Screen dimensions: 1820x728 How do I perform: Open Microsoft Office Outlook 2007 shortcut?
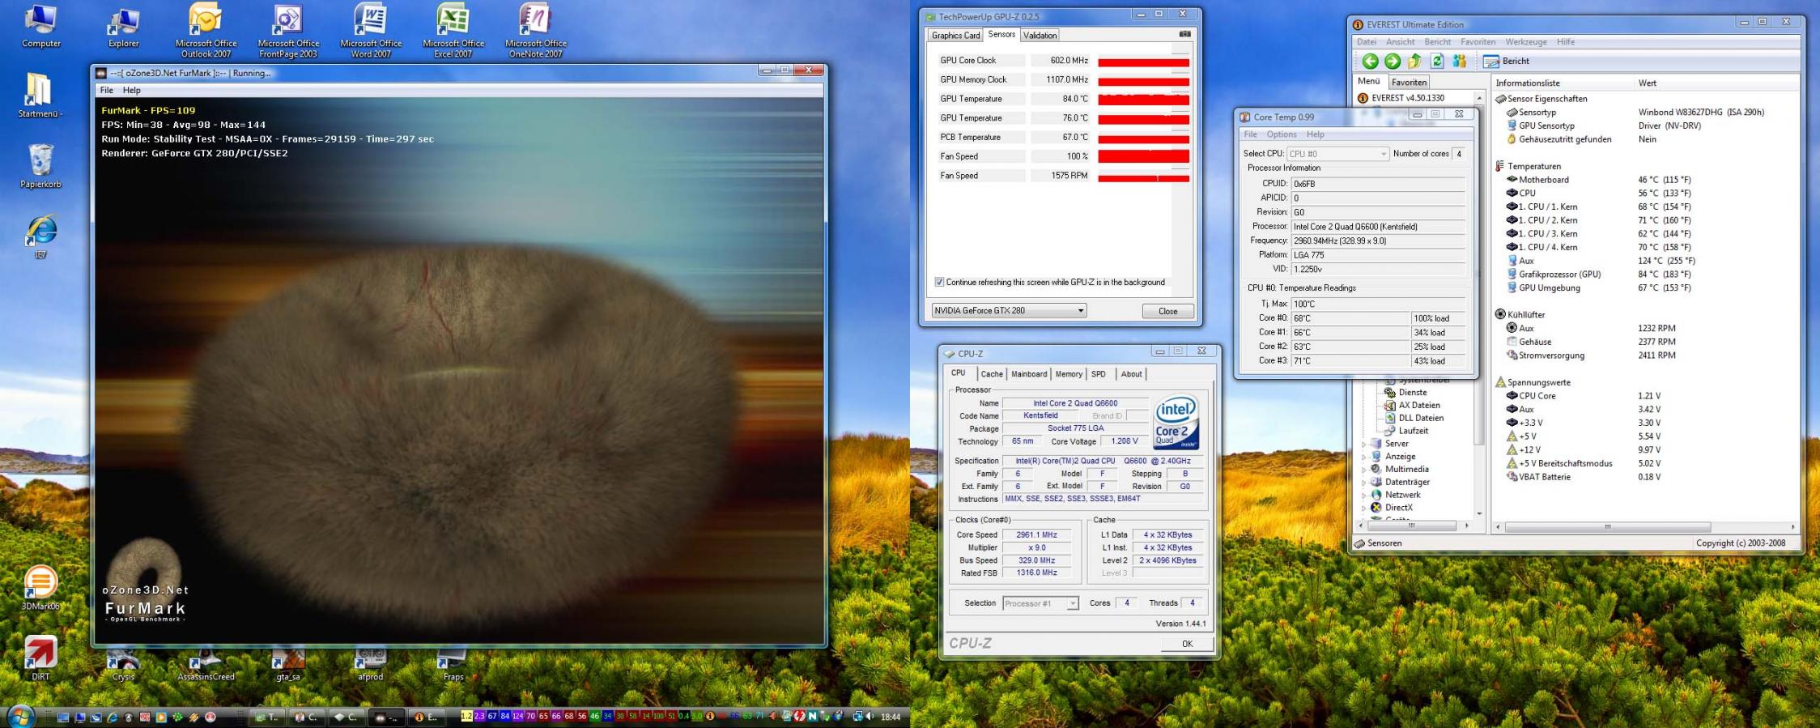click(x=206, y=30)
